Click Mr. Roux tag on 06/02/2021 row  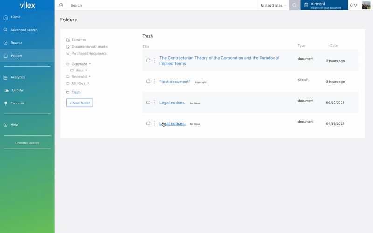(195, 103)
